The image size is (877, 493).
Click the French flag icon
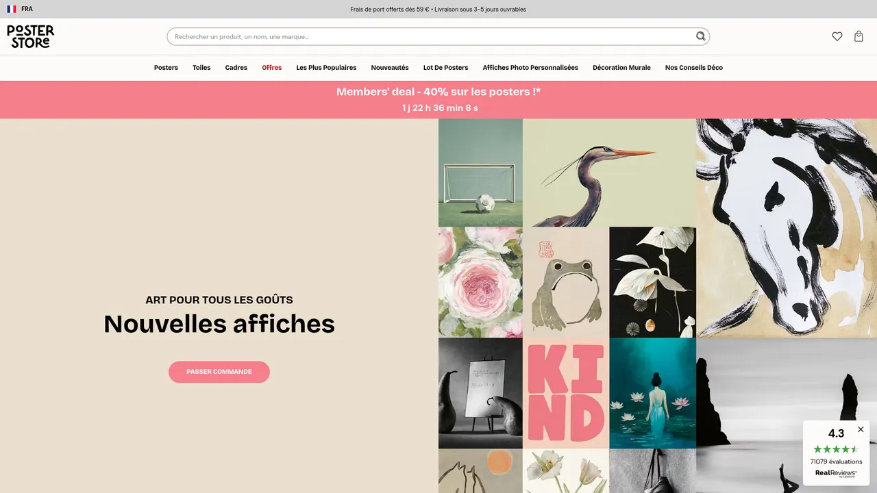[x=12, y=10]
